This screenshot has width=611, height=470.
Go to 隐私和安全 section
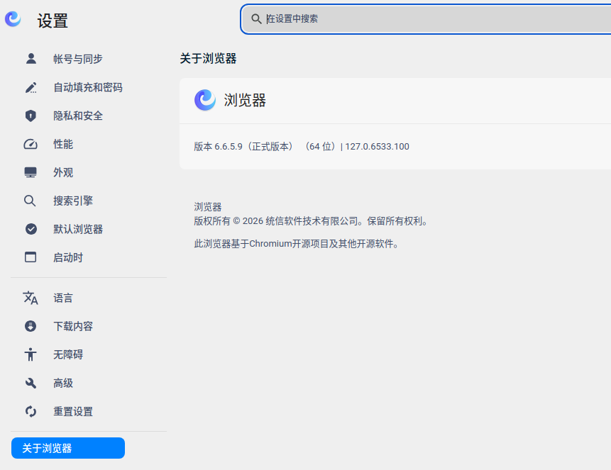pos(78,116)
